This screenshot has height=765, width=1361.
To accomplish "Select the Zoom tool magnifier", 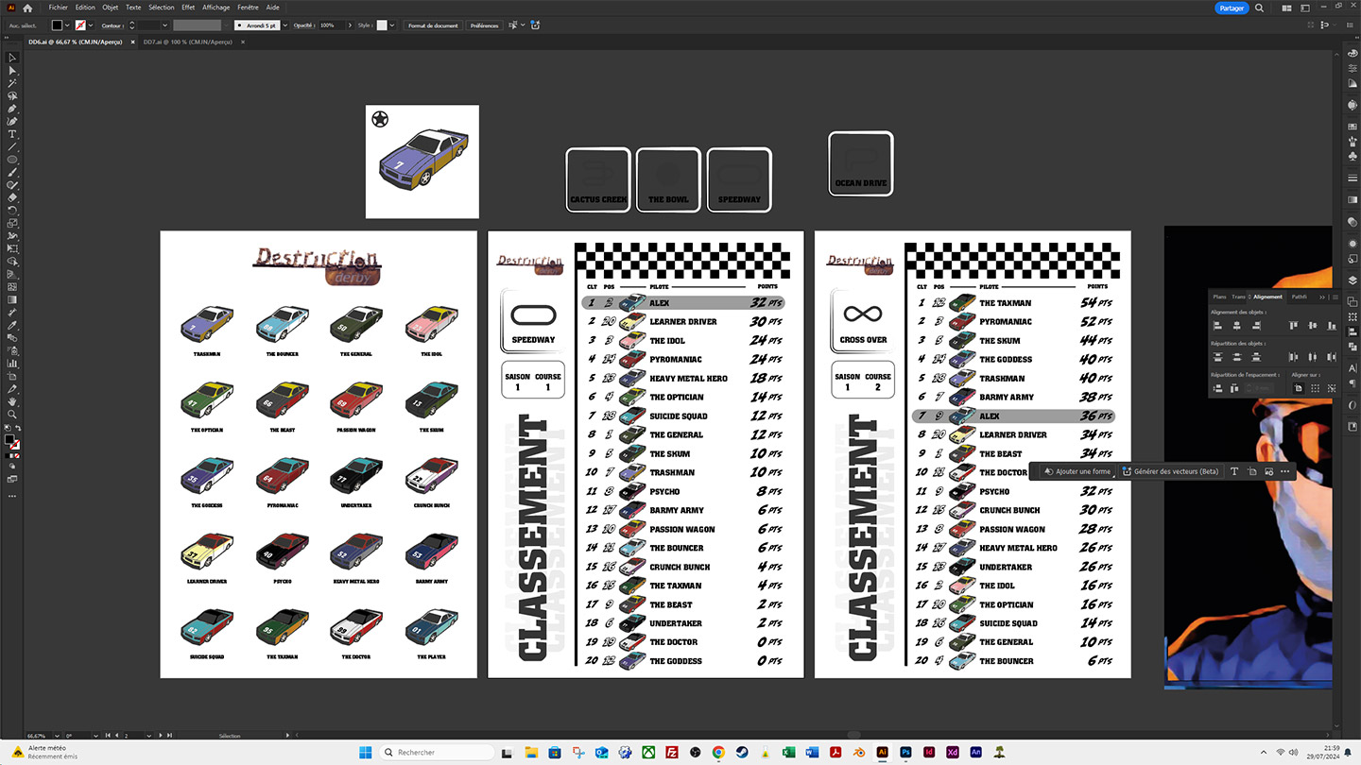I will 12,415.
